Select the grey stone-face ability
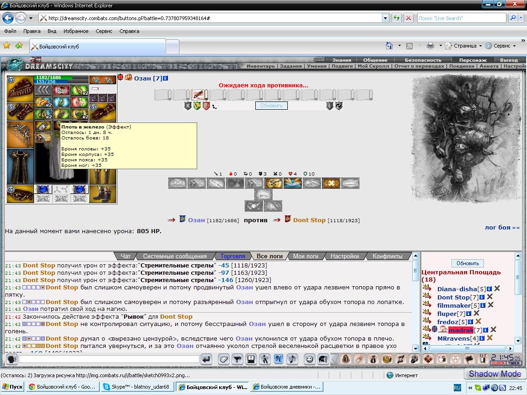 [x=177, y=183]
